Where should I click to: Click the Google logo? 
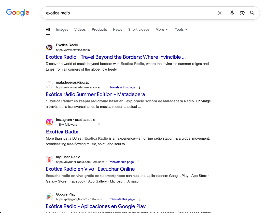coord(17,12)
